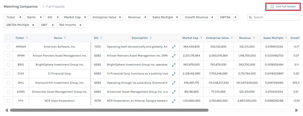The width and height of the screenshot is (303, 116).
Task: Select the AMSWA row checkbox
Action: click(x=8, y=47)
